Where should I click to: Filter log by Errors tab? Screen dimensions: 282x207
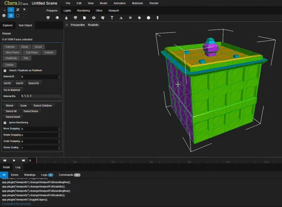(15, 175)
